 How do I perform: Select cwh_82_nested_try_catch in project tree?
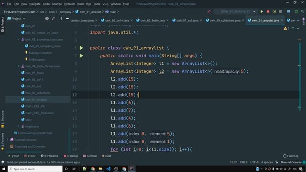(42, 33)
